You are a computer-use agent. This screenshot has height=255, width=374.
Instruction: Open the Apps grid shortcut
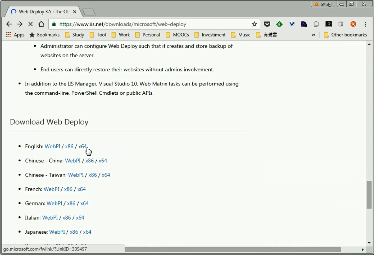tap(15, 35)
